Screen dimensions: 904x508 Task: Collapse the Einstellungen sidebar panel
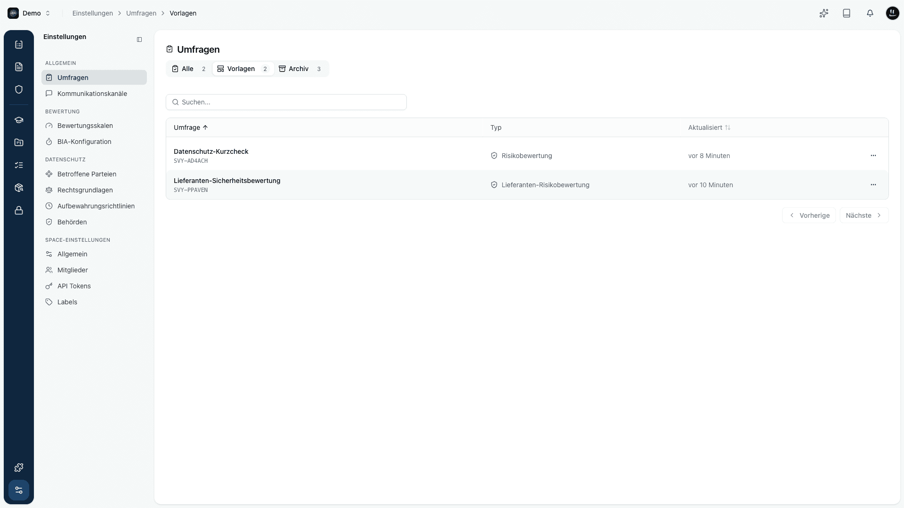point(139,40)
